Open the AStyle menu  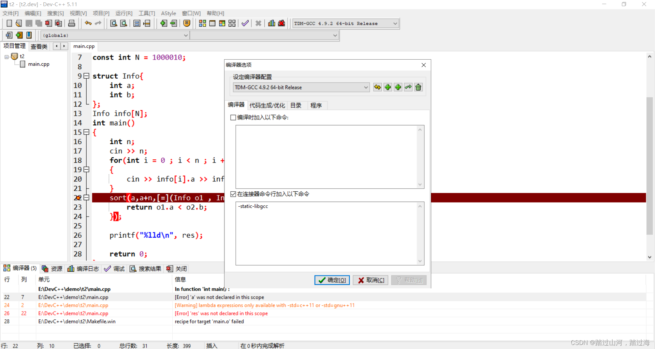click(169, 13)
